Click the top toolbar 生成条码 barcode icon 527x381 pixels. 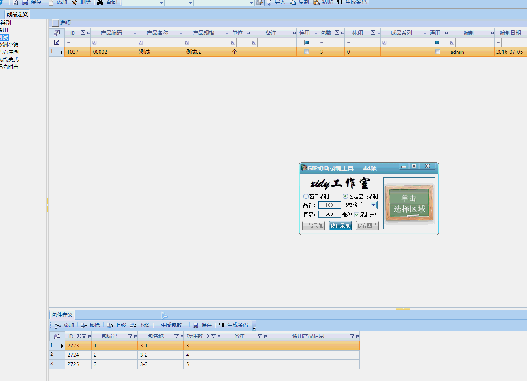pos(340,2)
